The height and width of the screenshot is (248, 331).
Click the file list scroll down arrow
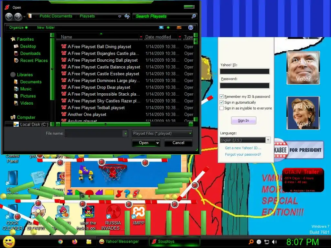coord(196,119)
